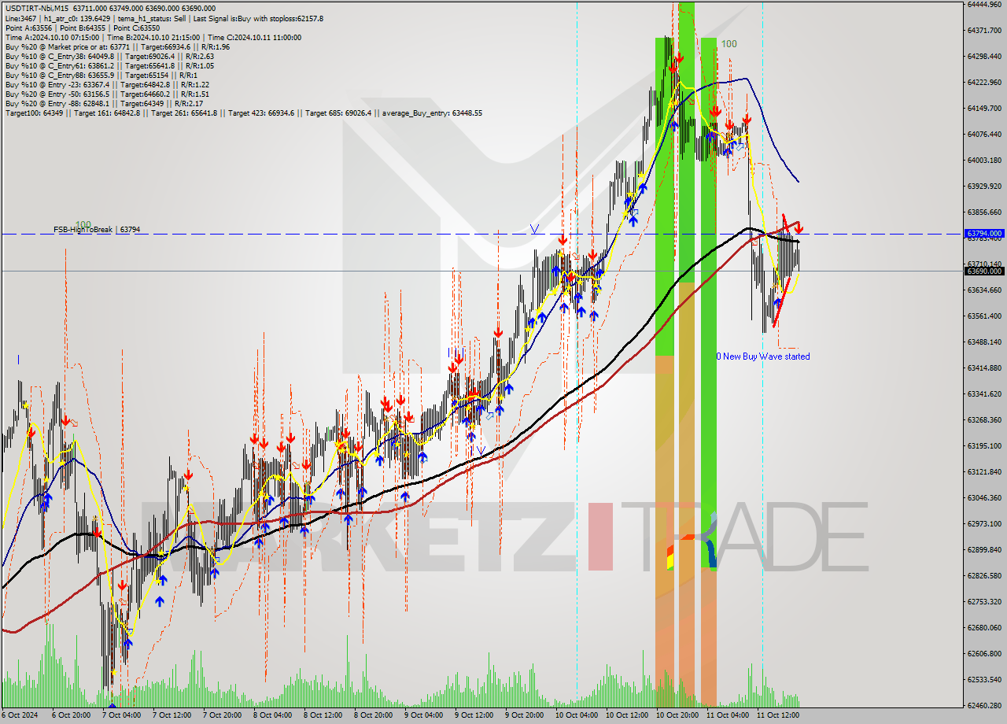Click the 63046.360 price axis label
The width and height of the screenshot is (1007, 724).
point(984,497)
